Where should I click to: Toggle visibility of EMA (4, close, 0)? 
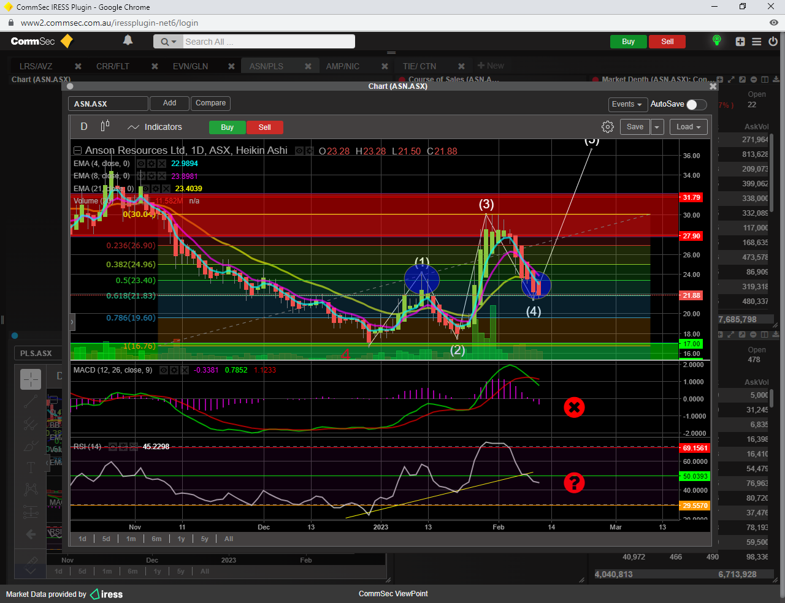point(141,164)
